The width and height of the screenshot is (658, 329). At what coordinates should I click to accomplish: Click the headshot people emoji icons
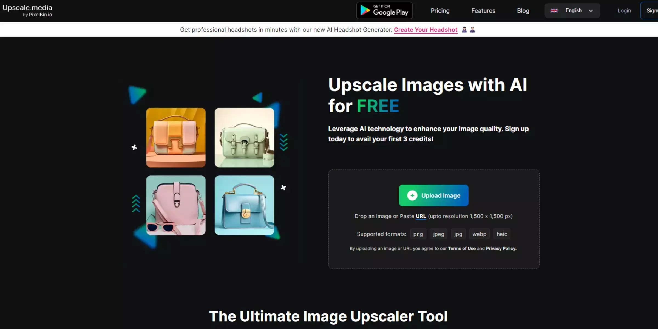coord(468,30)
